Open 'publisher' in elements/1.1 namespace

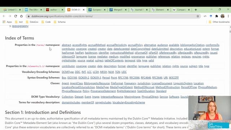coord(156,66)
